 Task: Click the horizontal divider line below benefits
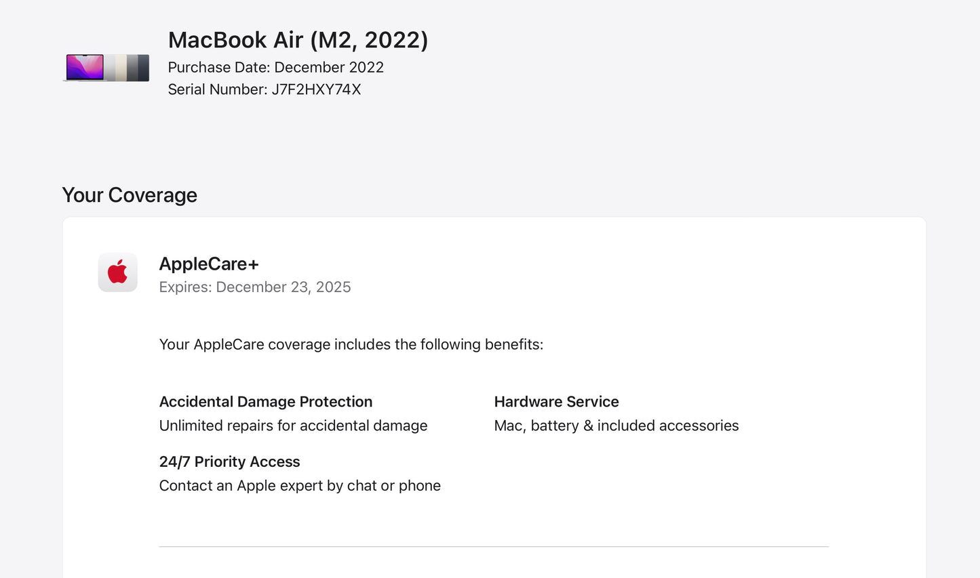pos(494,546)
